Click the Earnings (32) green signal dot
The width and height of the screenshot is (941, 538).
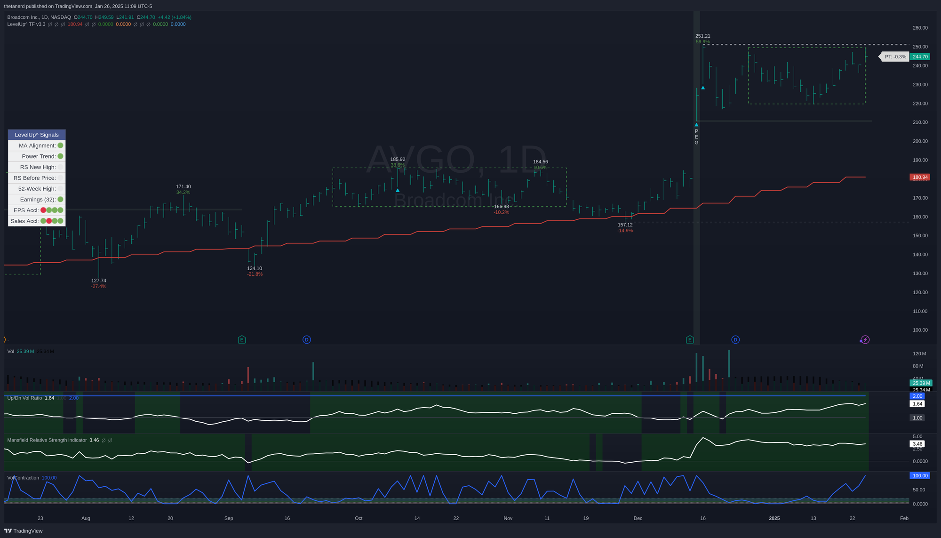tap(60, 200)
